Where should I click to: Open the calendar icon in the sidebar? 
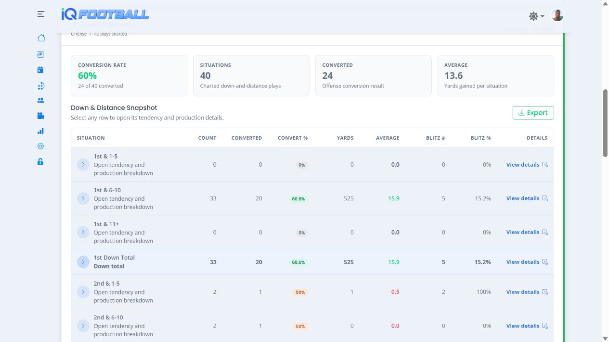tap(40, 70)
